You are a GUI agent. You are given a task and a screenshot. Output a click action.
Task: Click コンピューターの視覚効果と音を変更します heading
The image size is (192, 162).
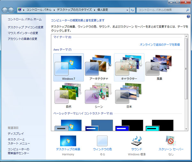click(x=78, y=20)
